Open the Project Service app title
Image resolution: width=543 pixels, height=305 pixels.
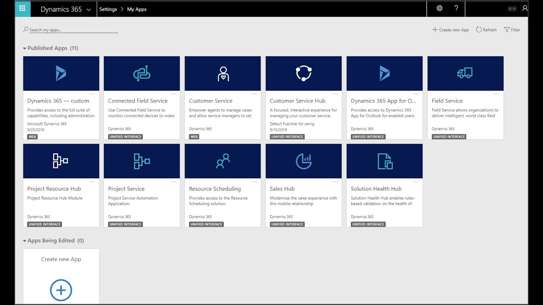126,189
